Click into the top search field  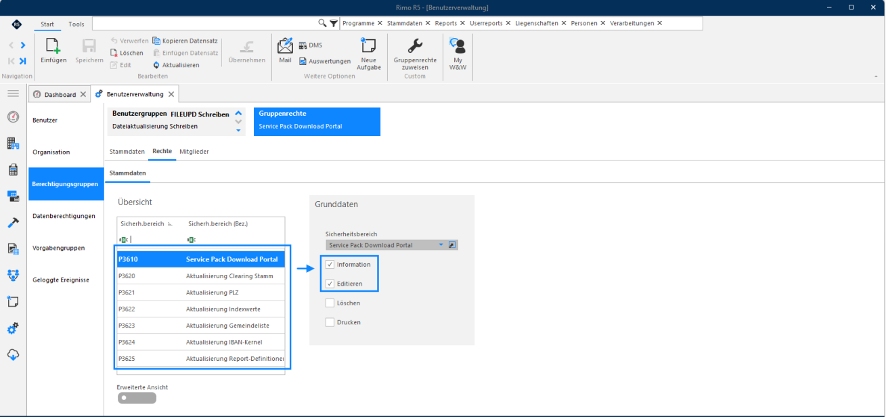coord(204,23)
